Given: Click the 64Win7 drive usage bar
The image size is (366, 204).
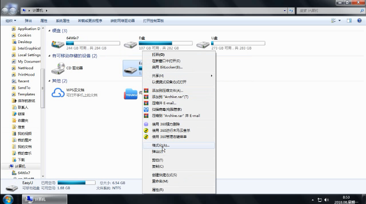Looking at the screenshot, I should (93, 43).
